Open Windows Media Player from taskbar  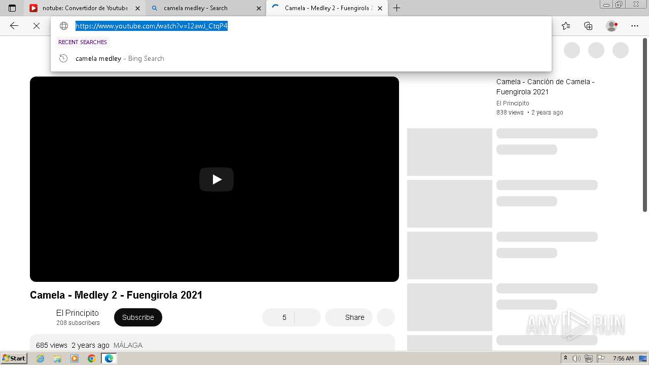[75, 358]
